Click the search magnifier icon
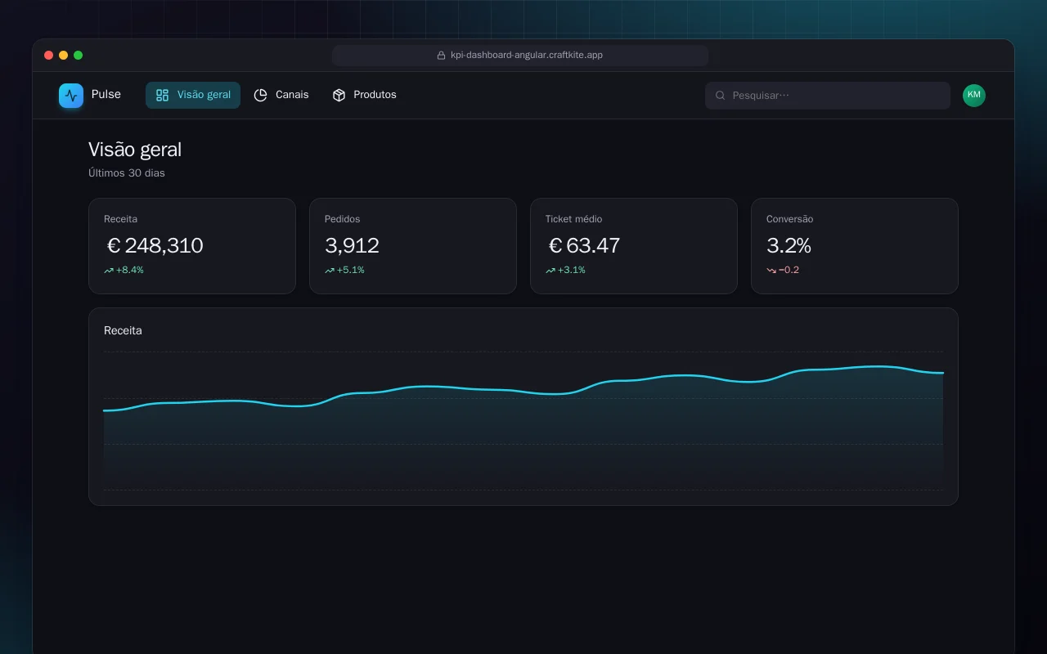The height and width of the screenshot is (654, 1047). pyautogui.click(x=721, y=96)
